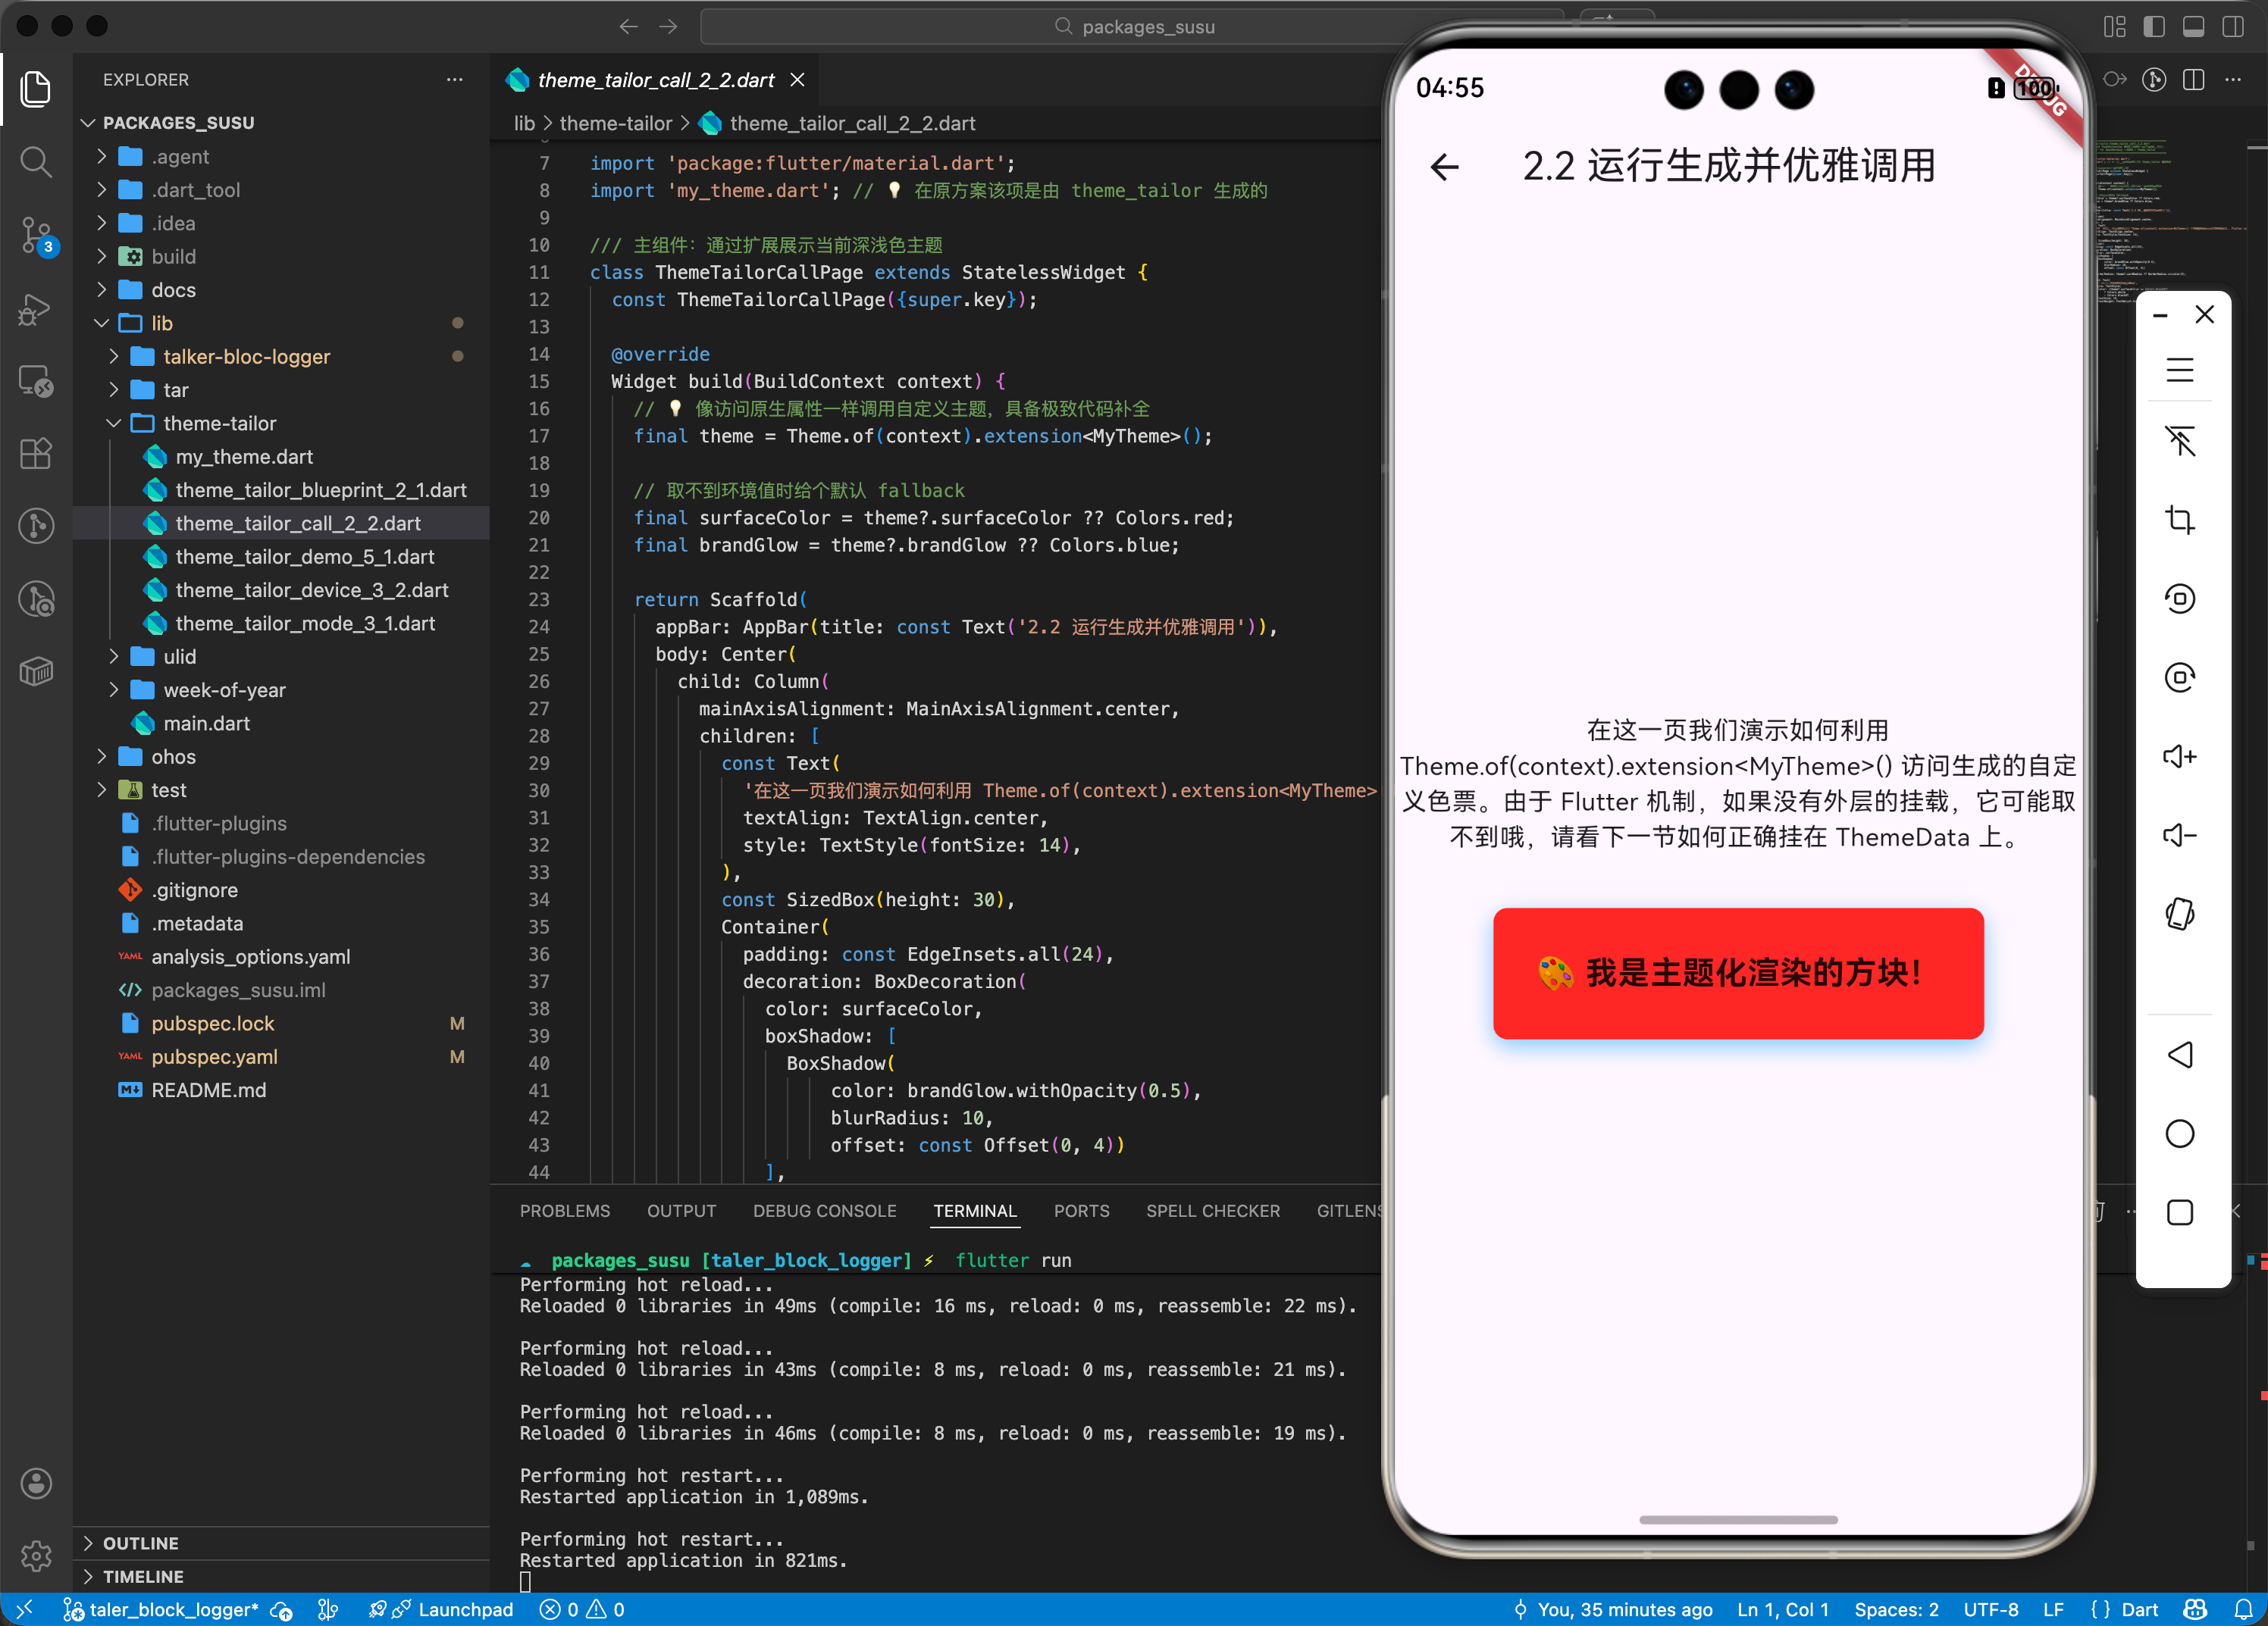Switch to the DEBUG CONSOLE tab
2268x1626 pixels.
tap(824, 1212)
